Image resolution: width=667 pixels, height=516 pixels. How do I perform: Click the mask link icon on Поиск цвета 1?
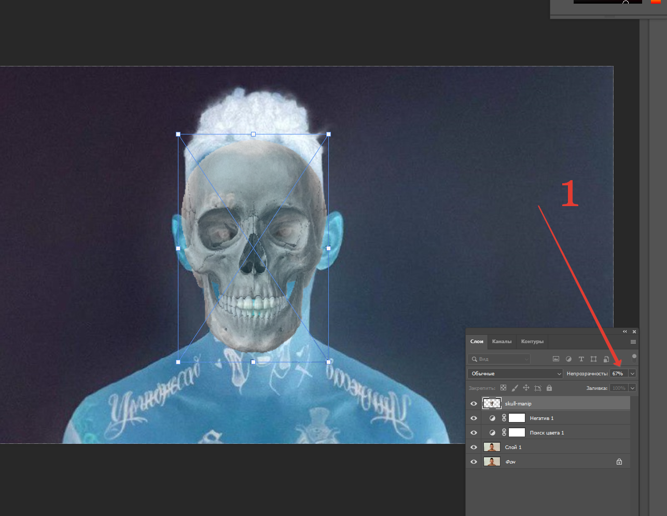[x=504, y=432]
